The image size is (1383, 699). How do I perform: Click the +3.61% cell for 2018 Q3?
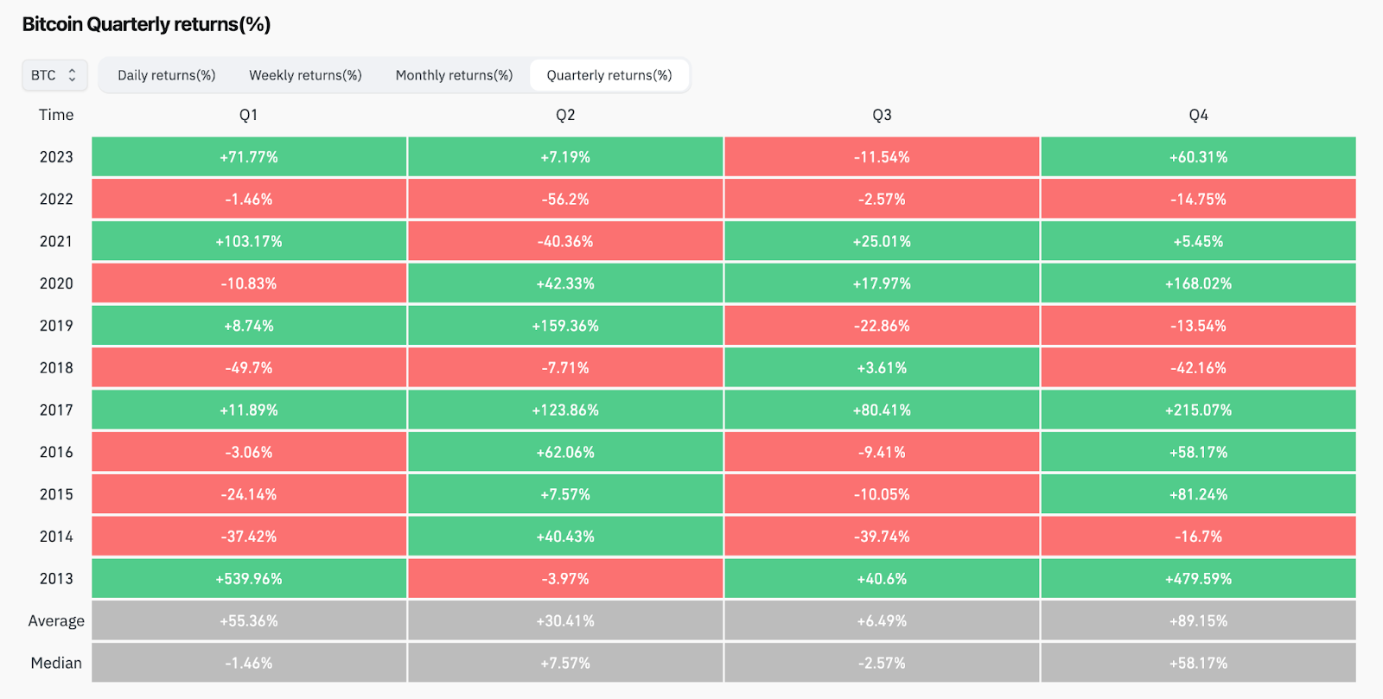(882, 368)
